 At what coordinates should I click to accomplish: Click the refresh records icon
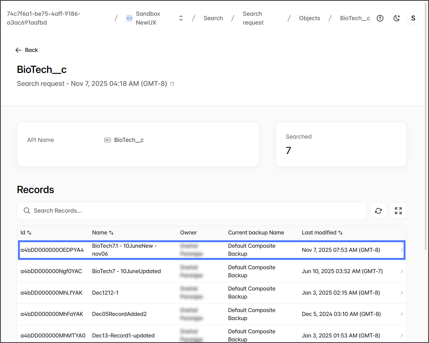point(378,211)
